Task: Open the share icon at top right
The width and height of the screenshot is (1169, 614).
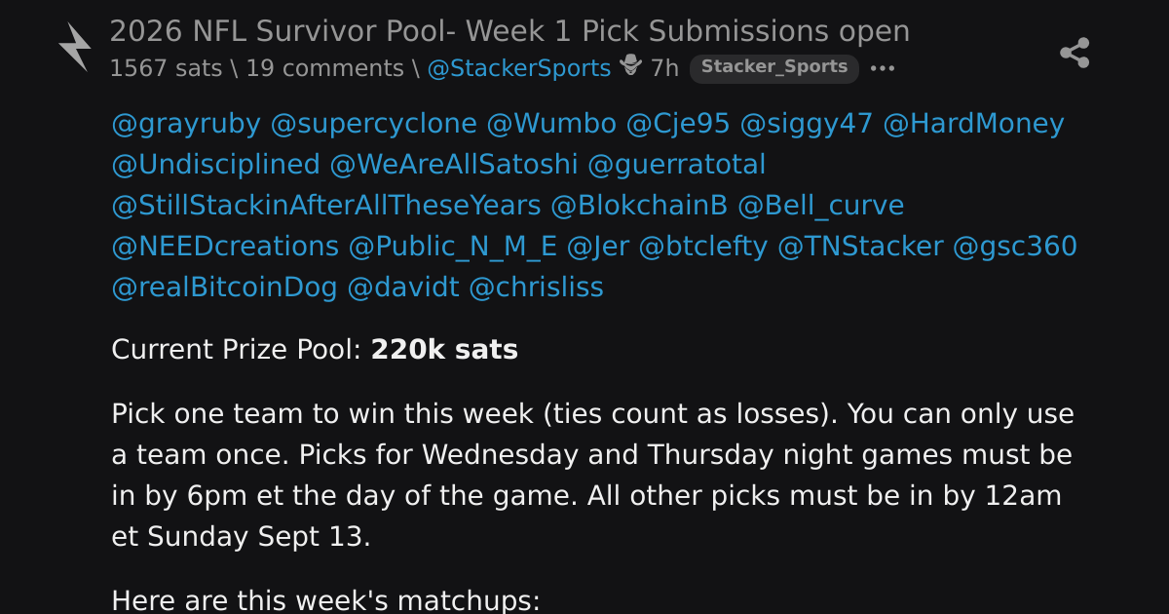Action: [1075, 53]
